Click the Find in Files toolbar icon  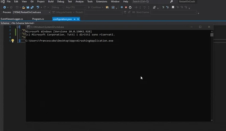pos(107,7)
